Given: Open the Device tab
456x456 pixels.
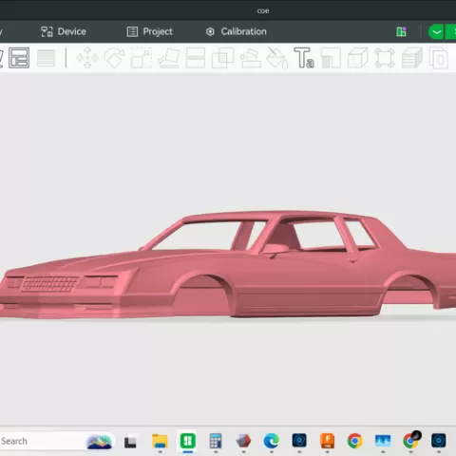Looking at the screenshot, I should pyautogui.click(x=64, y=31).
